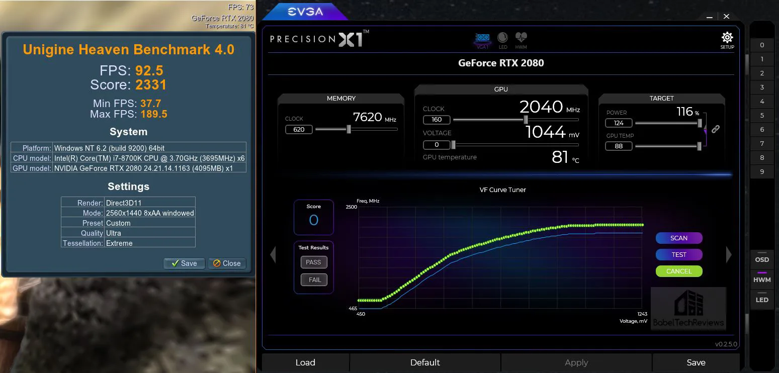Adjust the GPU Temp target slider handle
The width and height of the screenshot is (779, 373).
click(x=699, y=146)
